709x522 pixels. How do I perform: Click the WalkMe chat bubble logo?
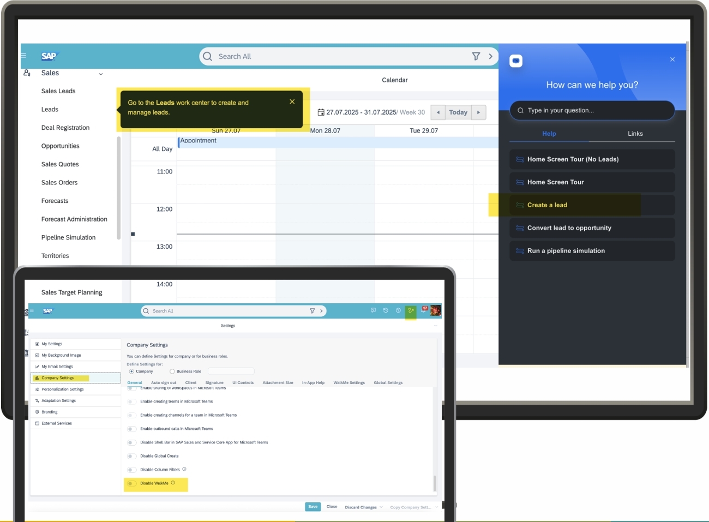pyautogui.click(x=516, y=61)
